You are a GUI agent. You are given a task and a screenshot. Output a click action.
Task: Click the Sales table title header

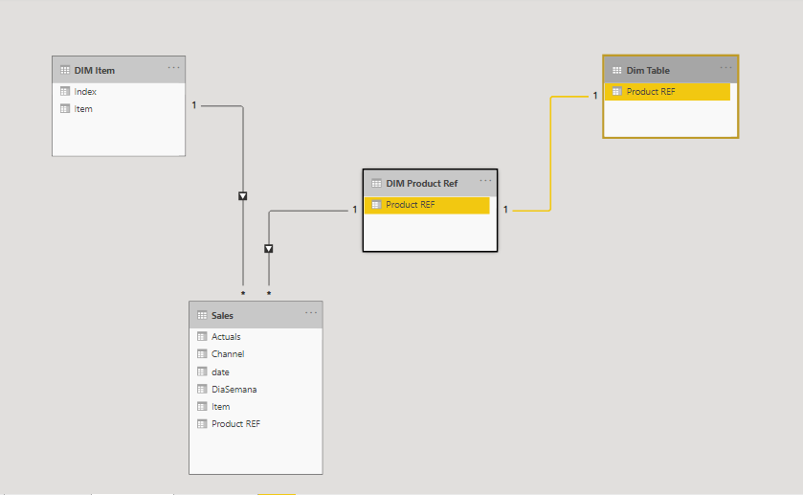point(222,316)
